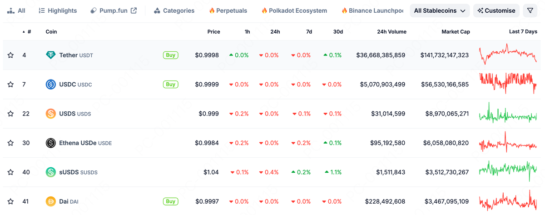Toggle favorite star for Dai
The height and width of the screenshot is (215, 545).
[10, 201]
